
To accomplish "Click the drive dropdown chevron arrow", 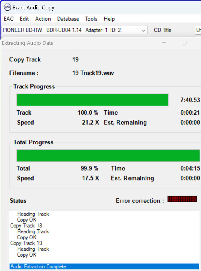I will 143,30.
